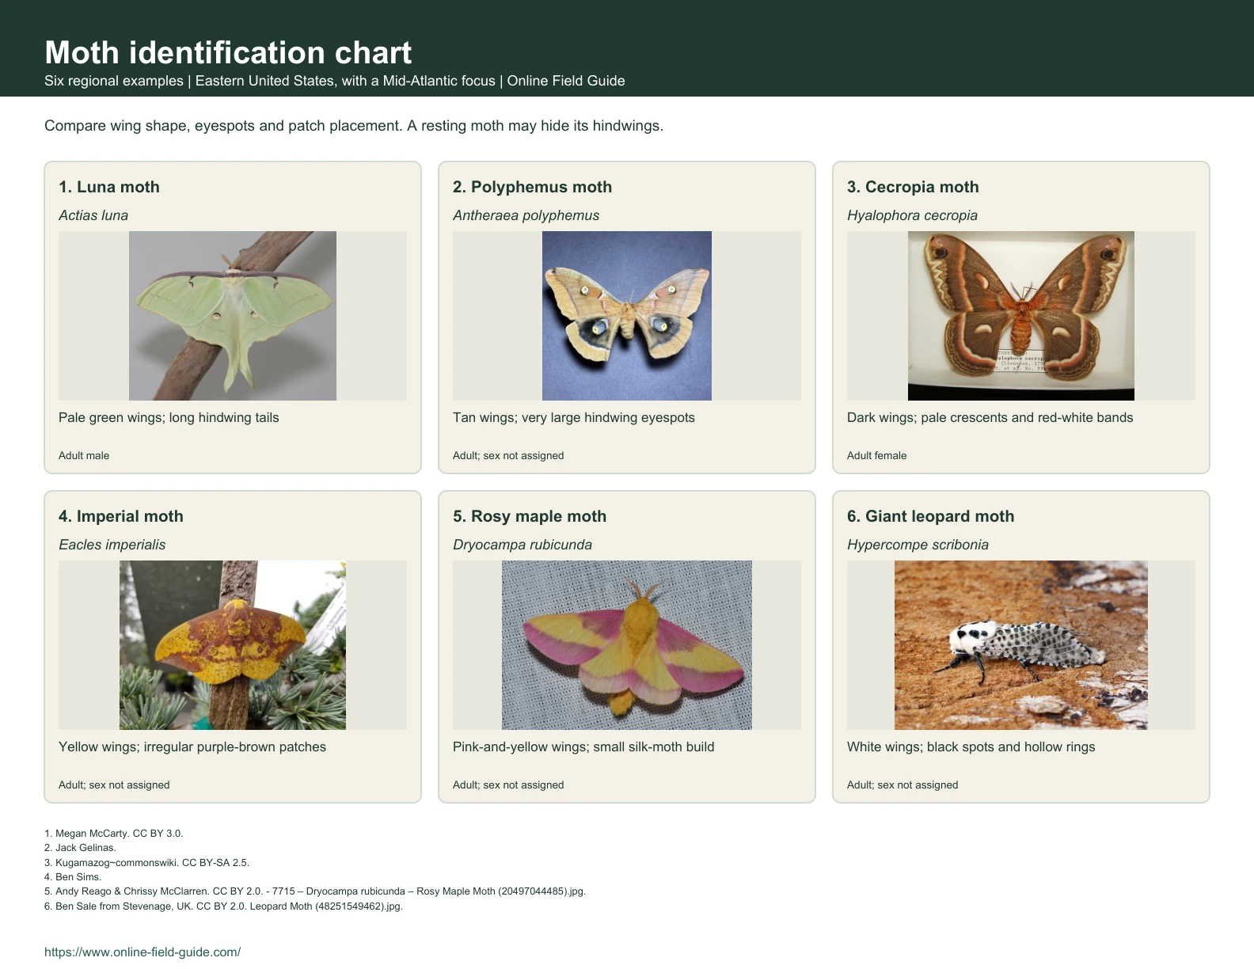Click the Andy Reago & Chrissy McClarren credit
The image size is (1254, 969).
tap(315, 891)
